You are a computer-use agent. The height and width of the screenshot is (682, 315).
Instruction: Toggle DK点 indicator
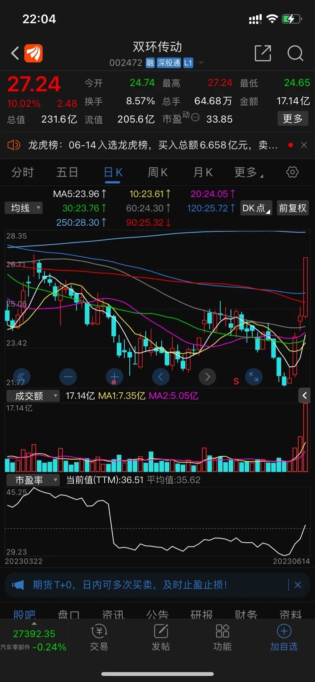(256, 208)
